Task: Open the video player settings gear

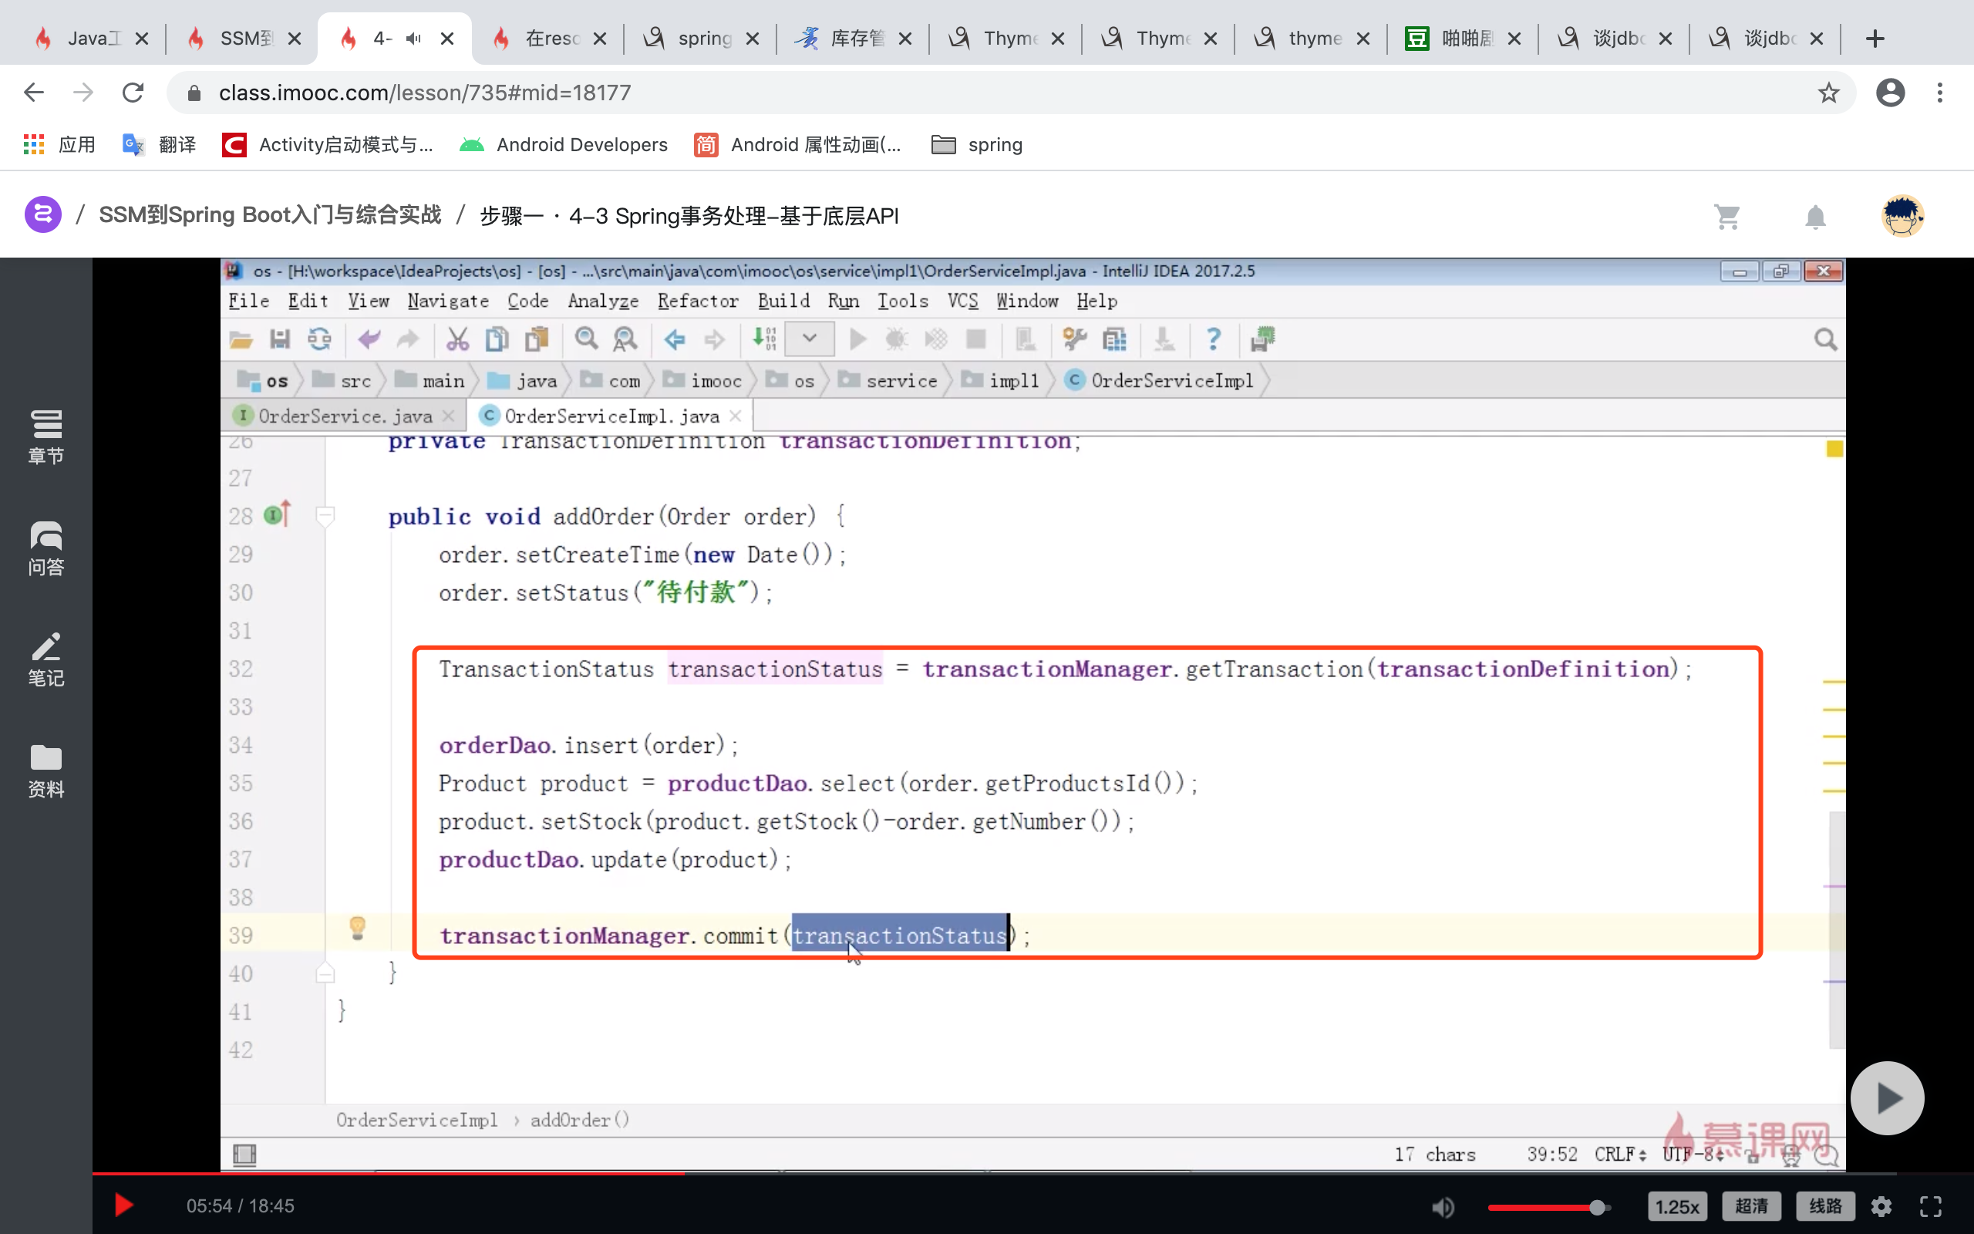Action: click(1881, 1206)
